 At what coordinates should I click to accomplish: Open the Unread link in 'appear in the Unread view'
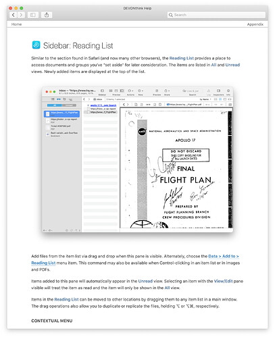[x=145, y=281]
